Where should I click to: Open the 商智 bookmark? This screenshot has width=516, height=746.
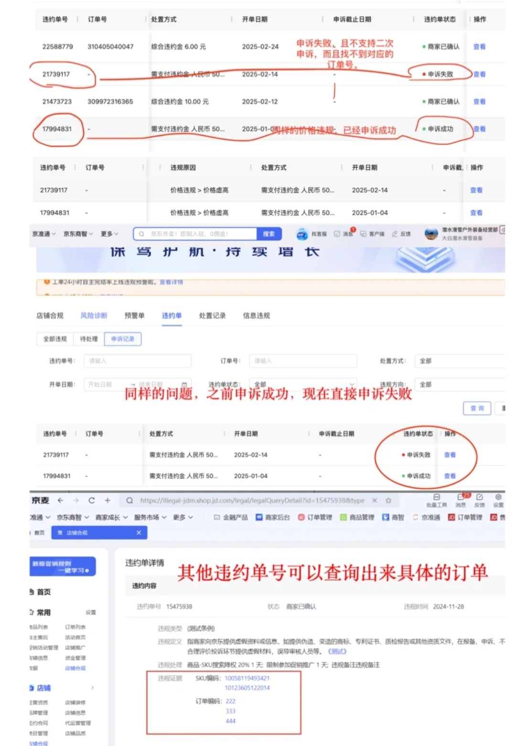[x=393, y=517]
